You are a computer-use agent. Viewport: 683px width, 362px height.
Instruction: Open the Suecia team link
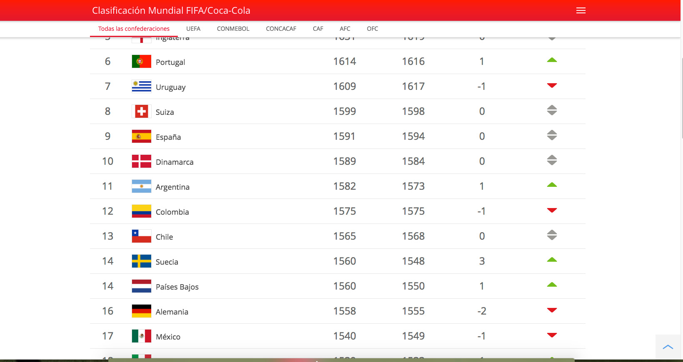pyautogui.click(x=167, y=262)
